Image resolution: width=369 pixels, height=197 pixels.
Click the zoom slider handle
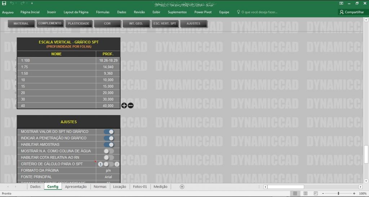(x=338, y=193)
